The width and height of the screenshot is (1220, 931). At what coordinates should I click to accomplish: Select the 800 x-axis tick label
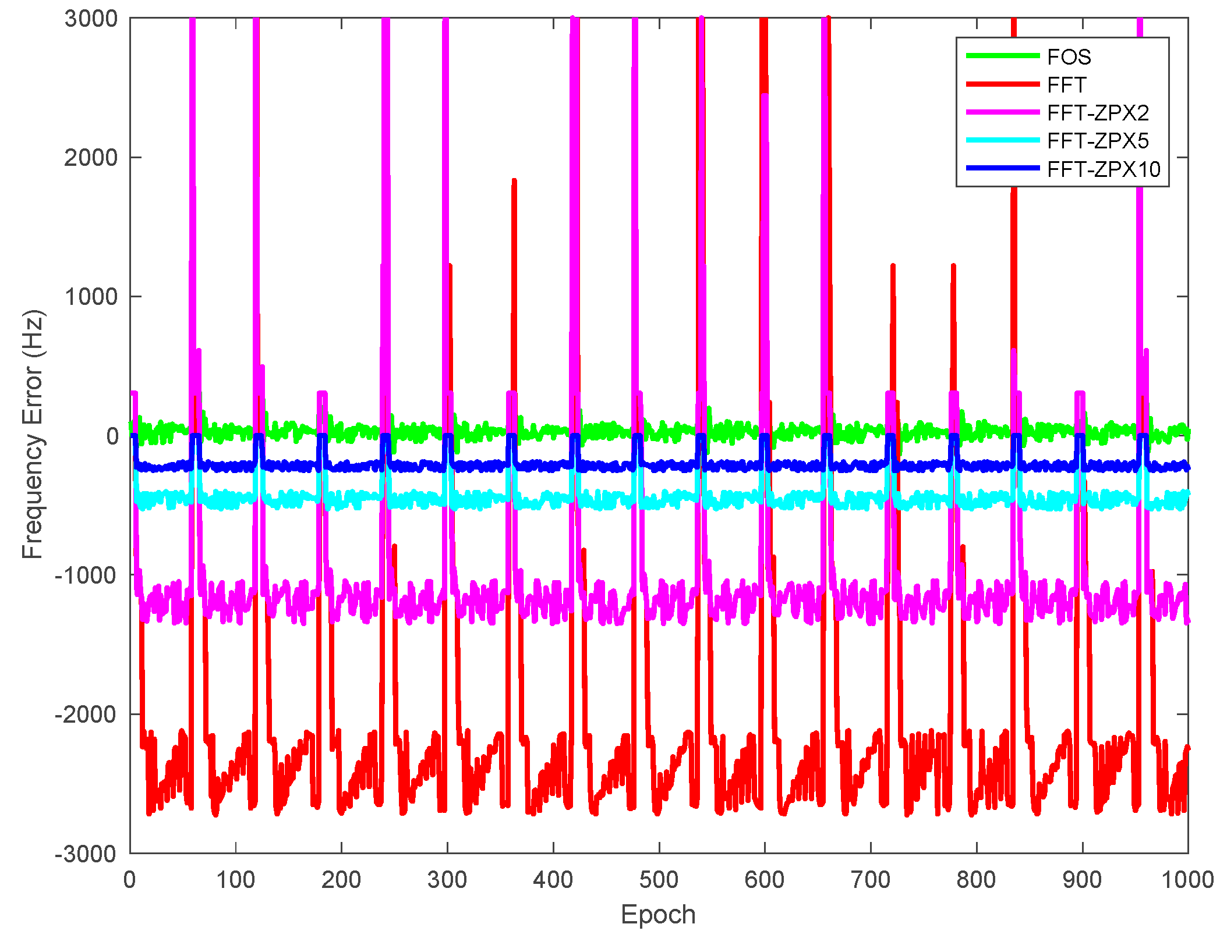[x=976, y=879]
